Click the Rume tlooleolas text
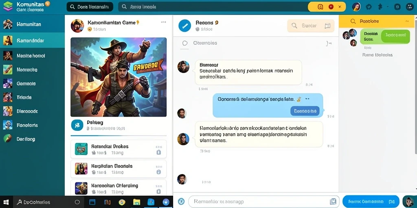Screen dimensions: 417x208 [377, 55]
